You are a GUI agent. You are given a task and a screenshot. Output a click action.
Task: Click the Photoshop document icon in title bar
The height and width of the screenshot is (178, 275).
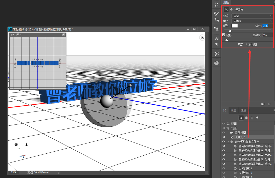pyautogui.click(x=10, y=29)
